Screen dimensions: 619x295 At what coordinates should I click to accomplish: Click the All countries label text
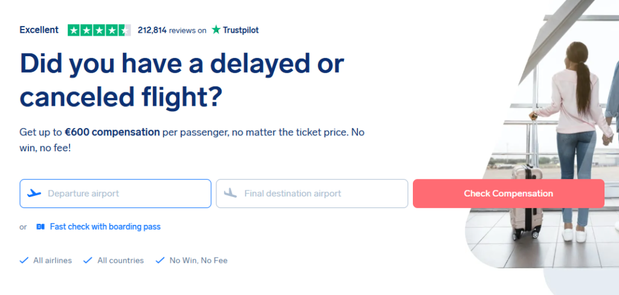[120, 261]
